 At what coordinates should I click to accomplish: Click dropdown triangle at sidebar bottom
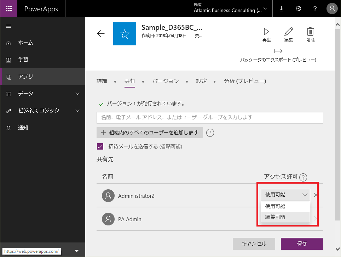coord(76,251)
